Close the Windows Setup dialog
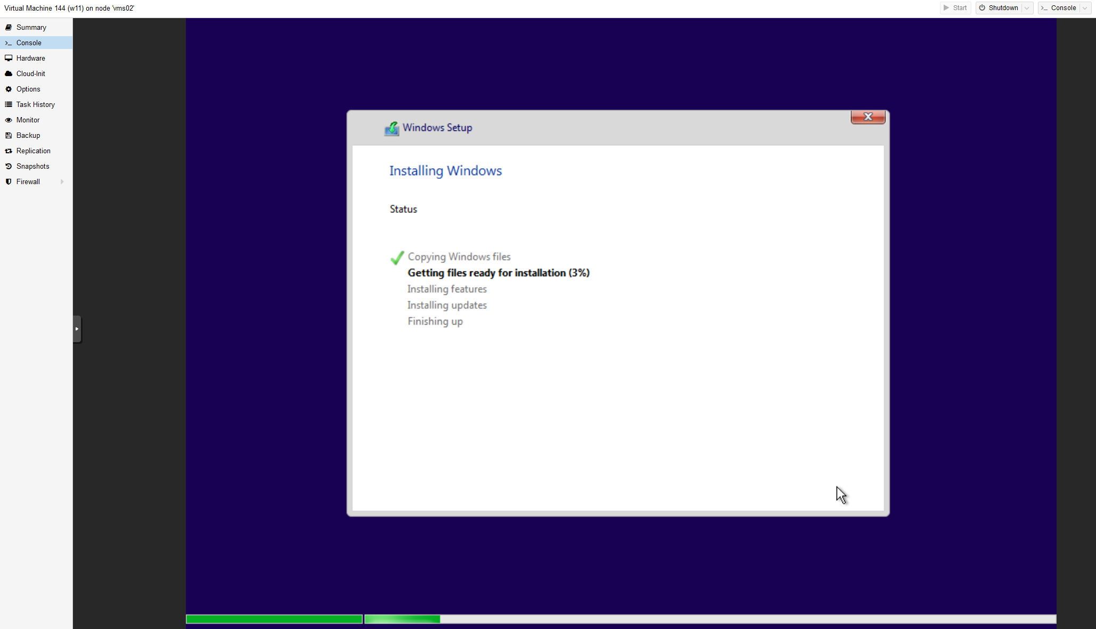 point(868,117)
